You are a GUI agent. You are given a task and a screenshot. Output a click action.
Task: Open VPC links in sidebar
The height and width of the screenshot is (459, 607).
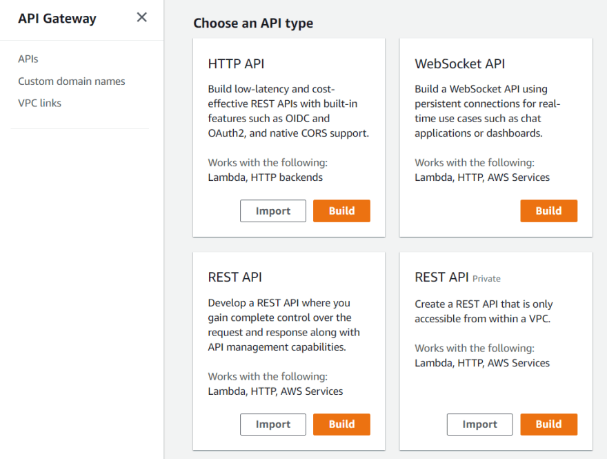(x=39, y=103)
